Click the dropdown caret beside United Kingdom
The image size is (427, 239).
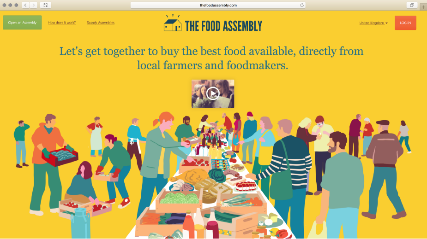(x=386, y=23)
